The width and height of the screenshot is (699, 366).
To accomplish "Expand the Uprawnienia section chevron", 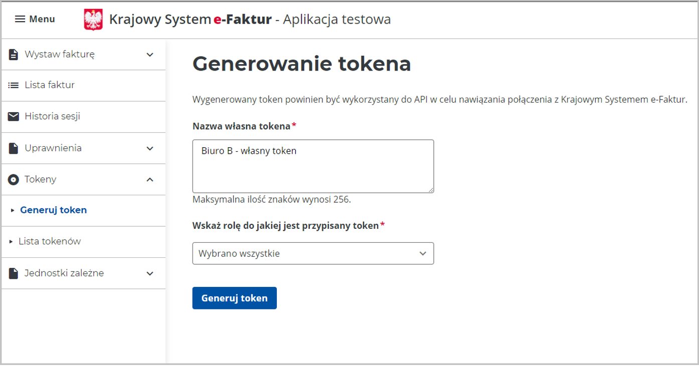I will [149, 148].
